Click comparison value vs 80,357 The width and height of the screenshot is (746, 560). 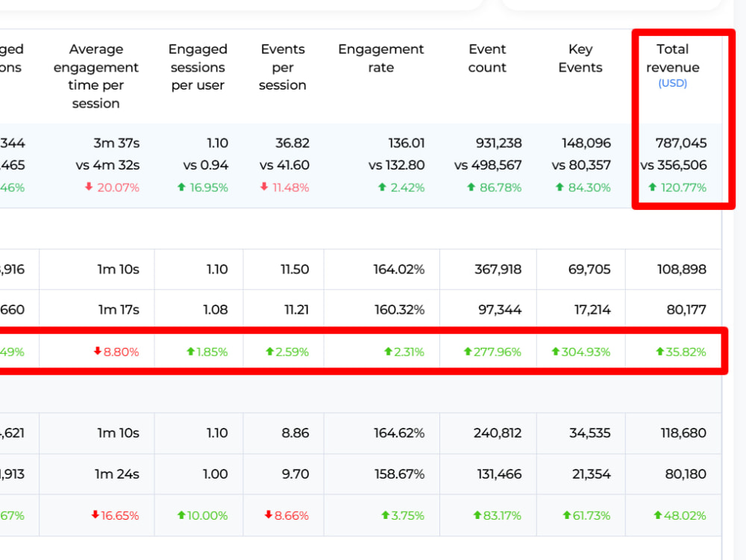pyautogui.click(x=581, y=165)
